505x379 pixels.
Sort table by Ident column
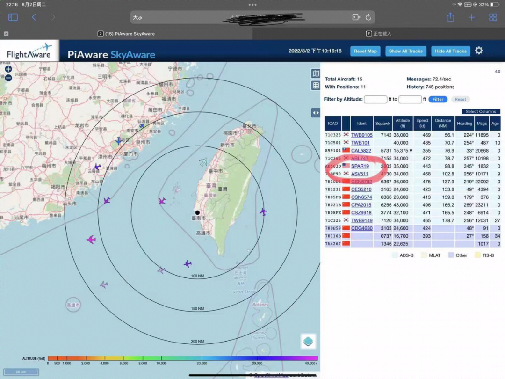[x=361, y=123]
